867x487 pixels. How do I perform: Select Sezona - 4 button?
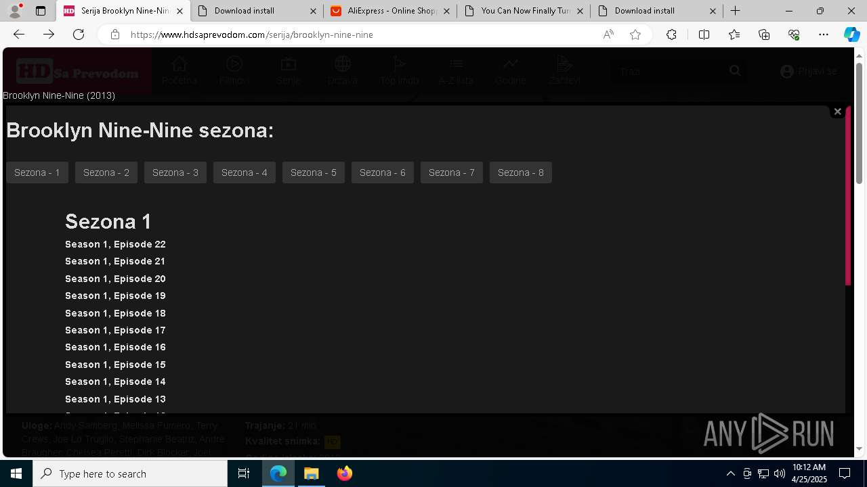[x=245, y=172]
